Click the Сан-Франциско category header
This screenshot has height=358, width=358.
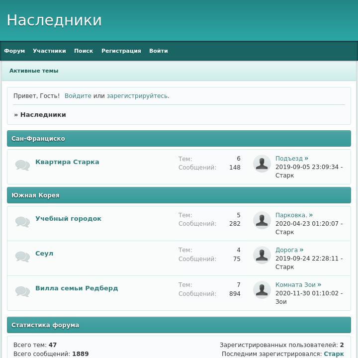179,139
